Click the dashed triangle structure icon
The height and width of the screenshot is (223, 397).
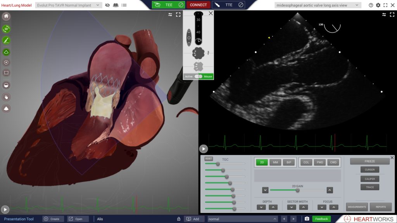6,52
